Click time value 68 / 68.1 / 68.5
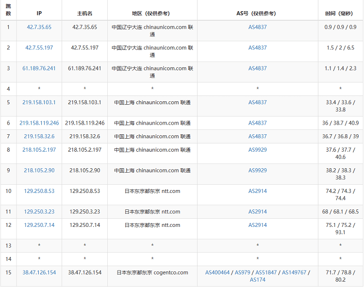The height and width of the screenshot is (287, 364). point(340,212)
